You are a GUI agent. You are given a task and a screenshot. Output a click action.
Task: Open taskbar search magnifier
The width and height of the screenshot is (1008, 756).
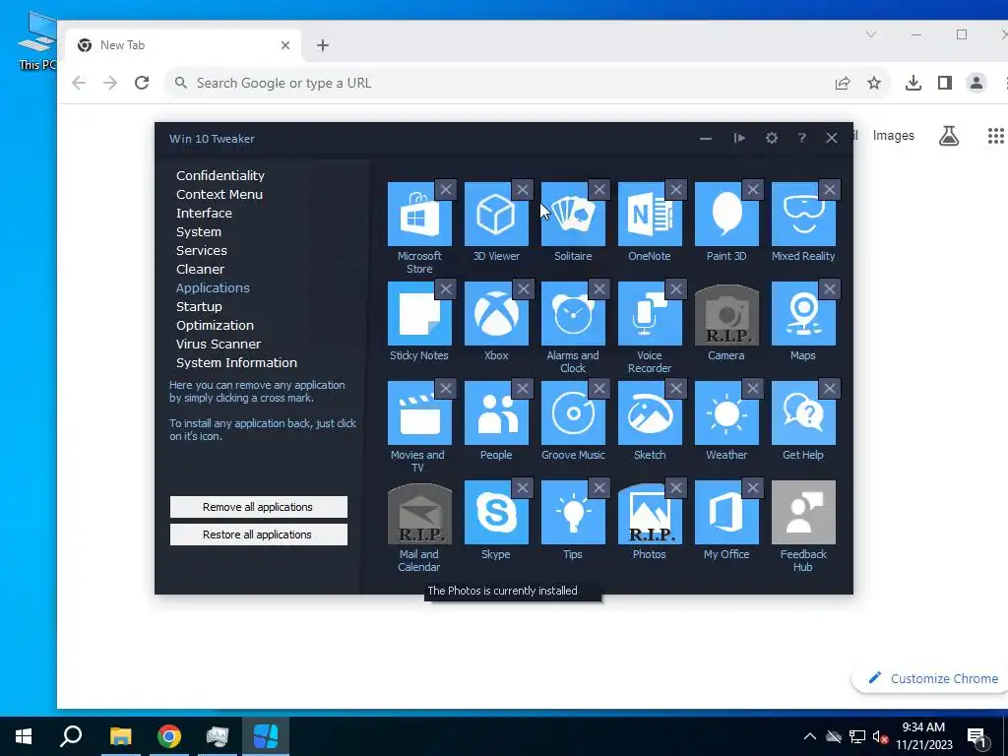(x=71, y=736)
